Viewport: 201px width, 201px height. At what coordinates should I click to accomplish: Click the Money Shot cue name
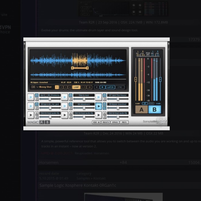[45, 87]
